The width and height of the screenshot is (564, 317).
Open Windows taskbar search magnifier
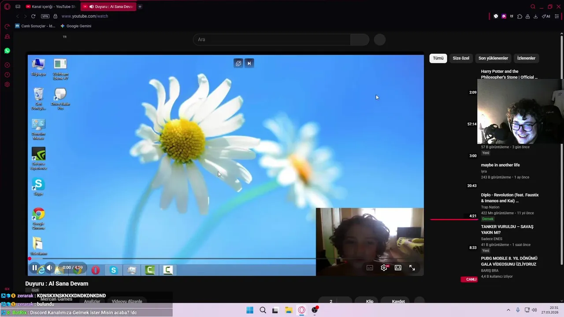tap(263, 310)
